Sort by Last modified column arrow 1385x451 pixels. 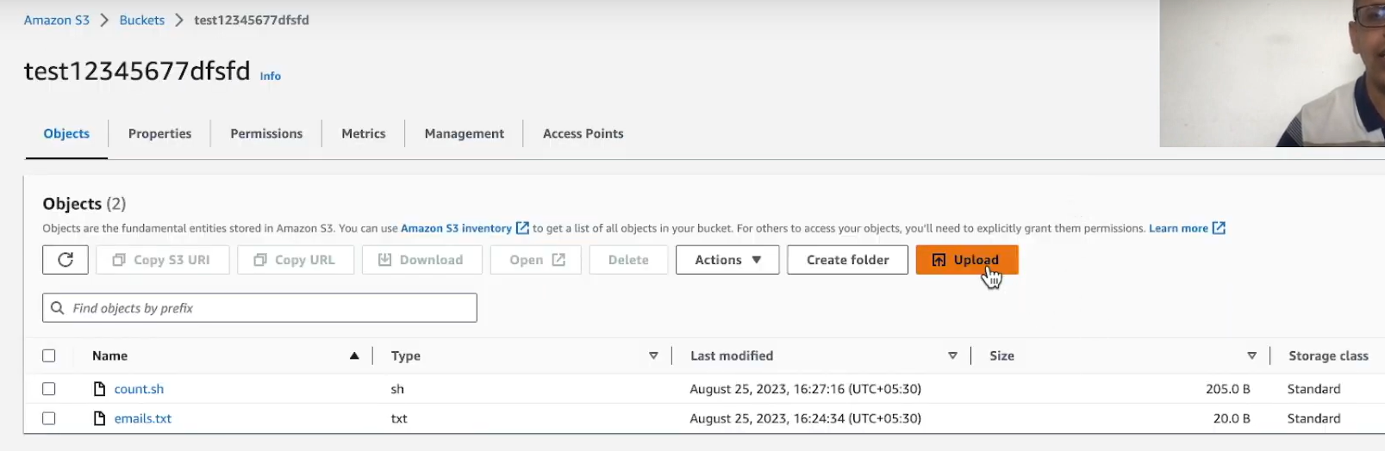pyautogui.click(x=952, y=355)
